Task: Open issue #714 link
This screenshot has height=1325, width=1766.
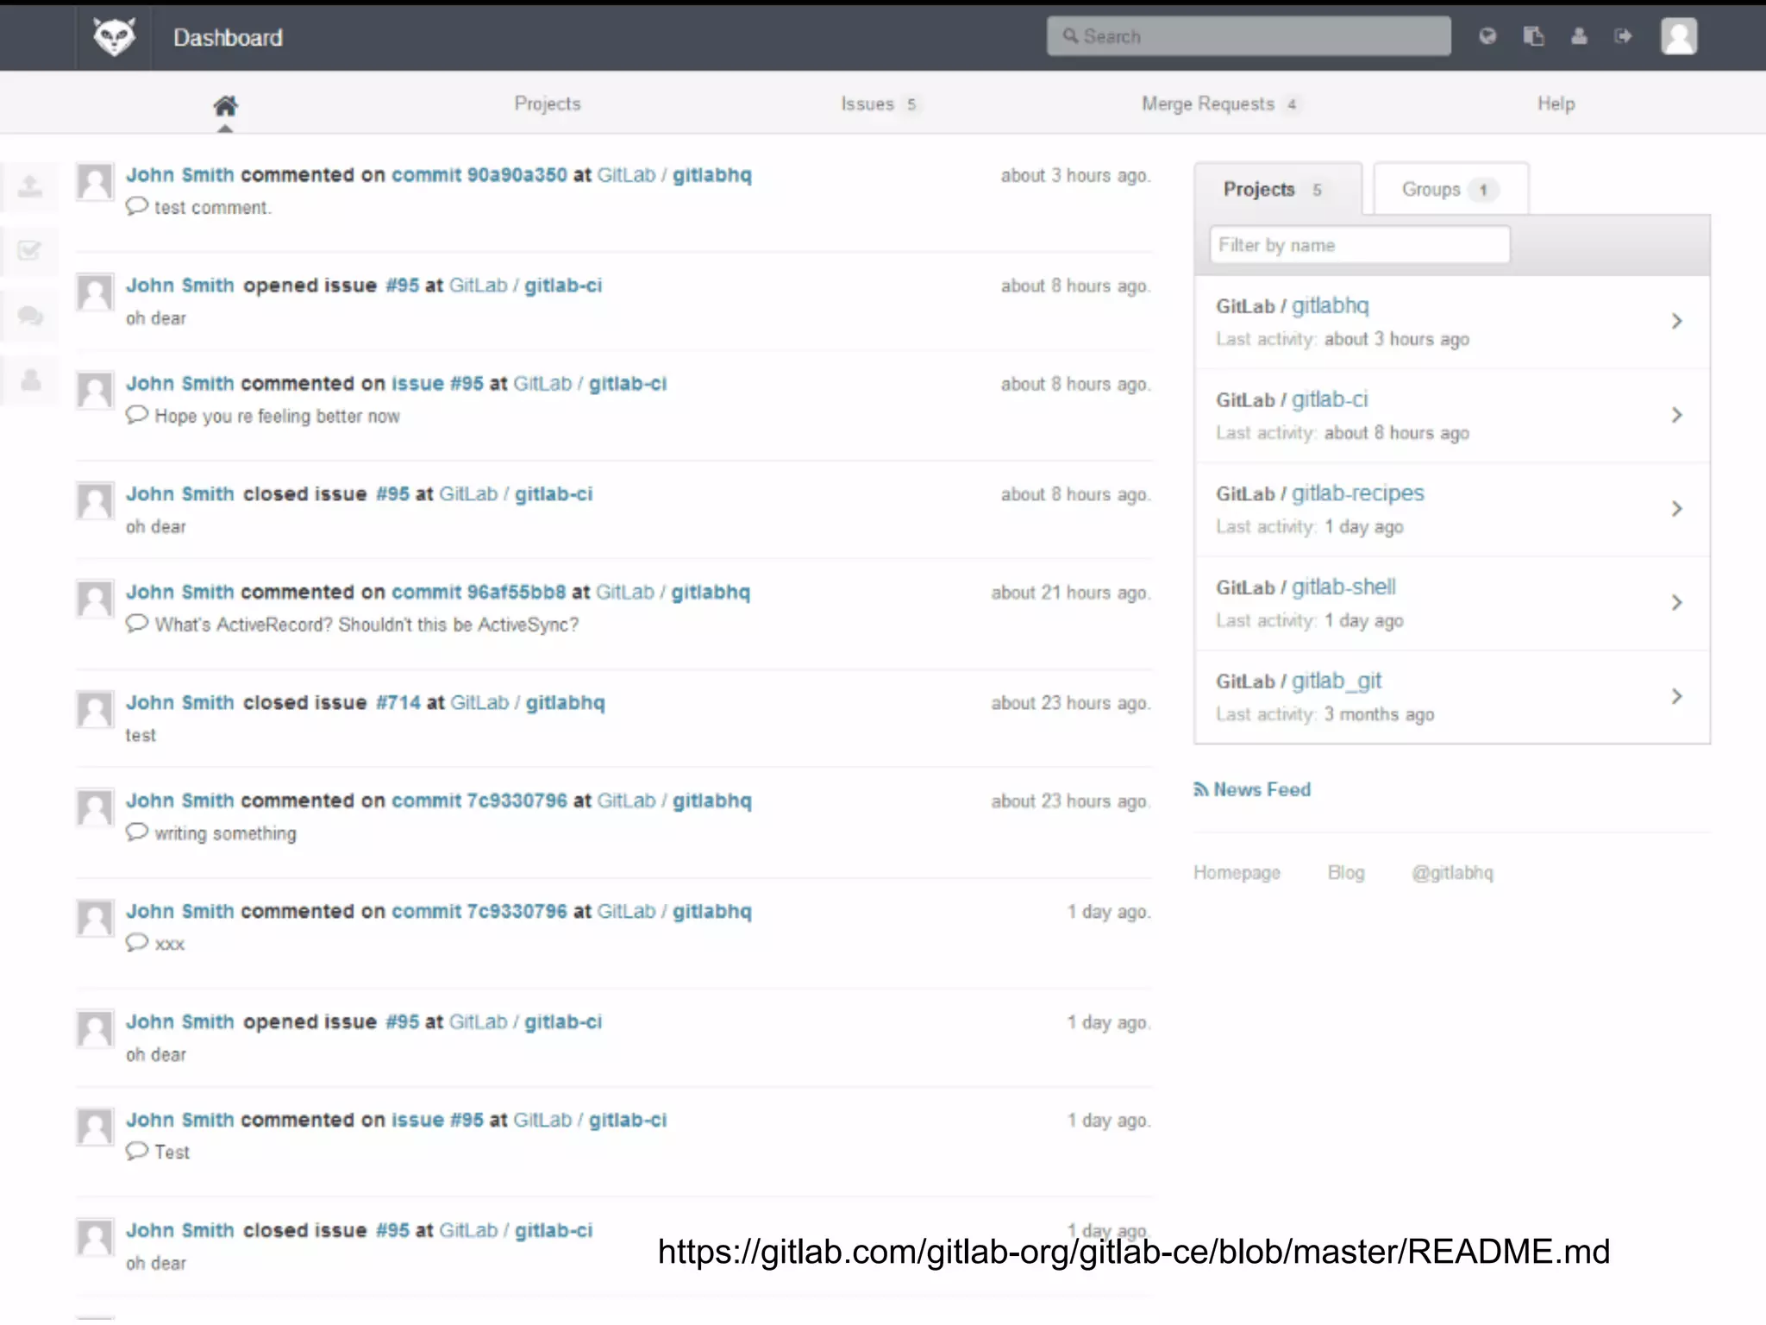Action: (398, 703)
